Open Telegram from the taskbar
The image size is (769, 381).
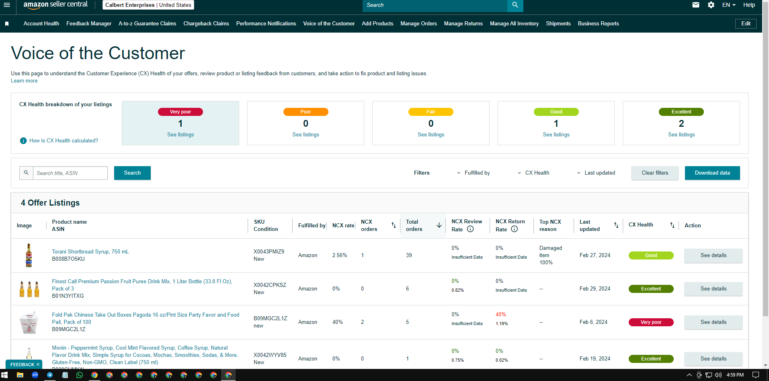50,375
